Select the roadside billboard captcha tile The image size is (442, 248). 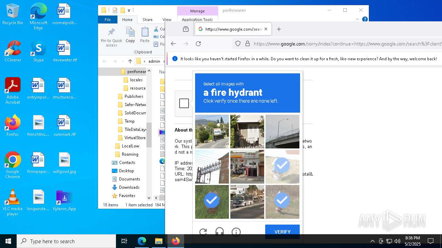point(212,132)
